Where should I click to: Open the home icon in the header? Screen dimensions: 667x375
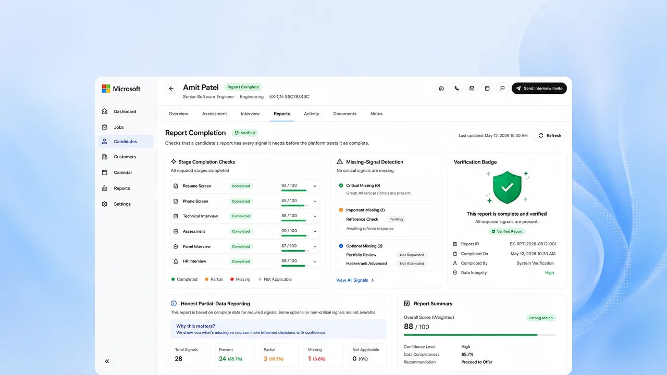(x=441, y=89)
